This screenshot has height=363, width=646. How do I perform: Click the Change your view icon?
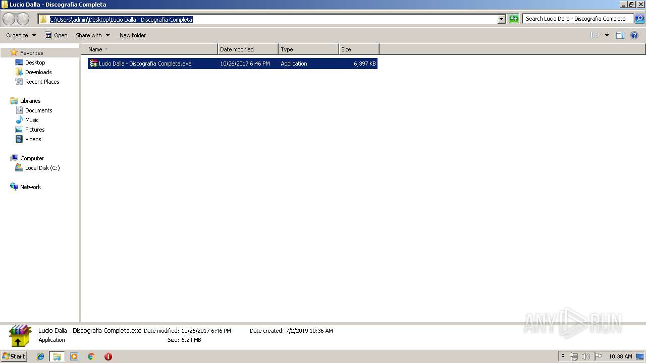(x=595, y=35)
